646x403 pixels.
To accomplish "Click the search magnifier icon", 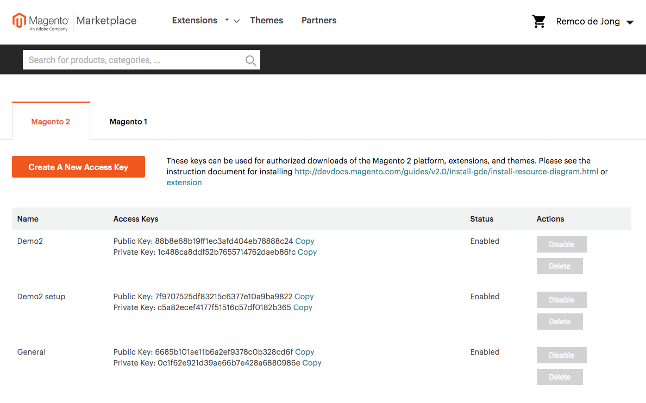I will pyautogui.click(x=250, y=60).
